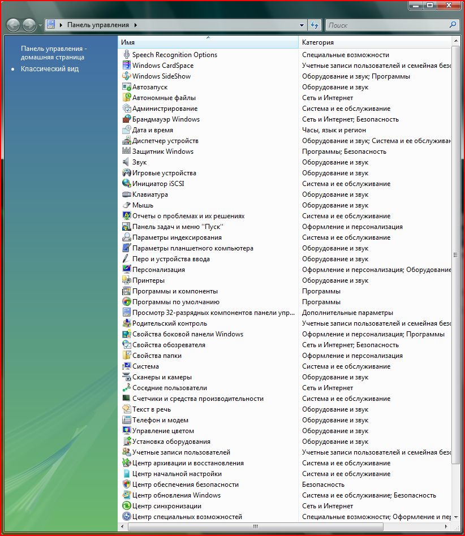Viewport: 465px width, 536px height.
Task: Open the recent pages dropdown arrow
Action: point(40,25)
